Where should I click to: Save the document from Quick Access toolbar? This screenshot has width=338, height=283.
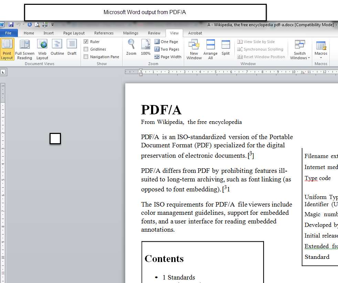click(11, 24)
